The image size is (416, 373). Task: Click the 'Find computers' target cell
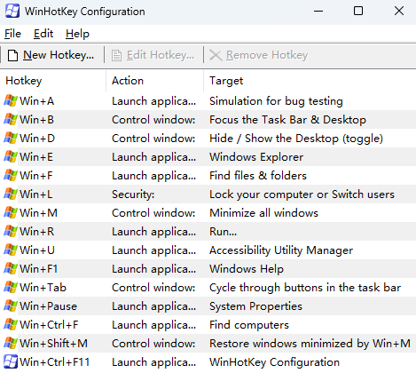click(x=249, y=325)
